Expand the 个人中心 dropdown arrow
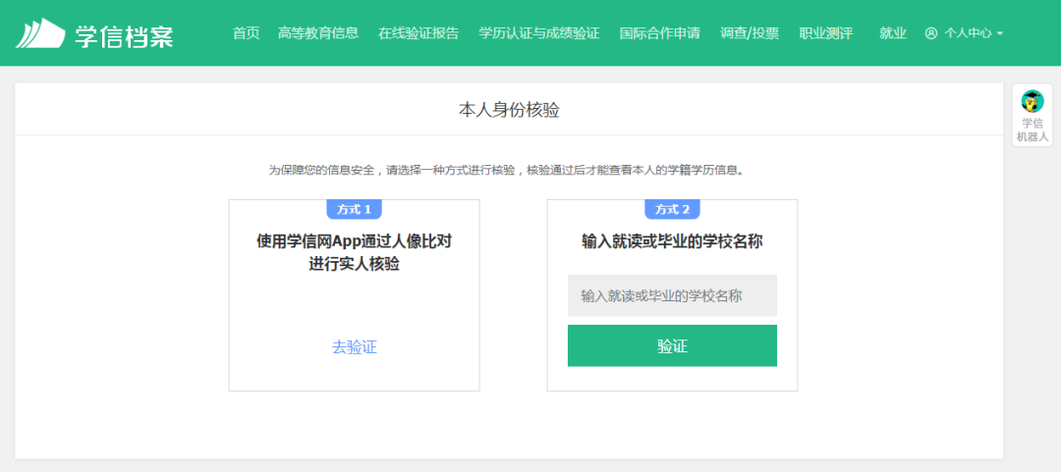This screenshot has height=472, width=1061. (1000, 33)
